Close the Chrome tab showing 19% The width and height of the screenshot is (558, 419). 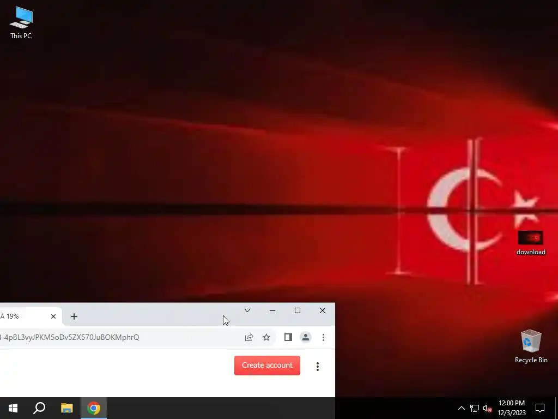pyautogui.click(x=53, y=316)
